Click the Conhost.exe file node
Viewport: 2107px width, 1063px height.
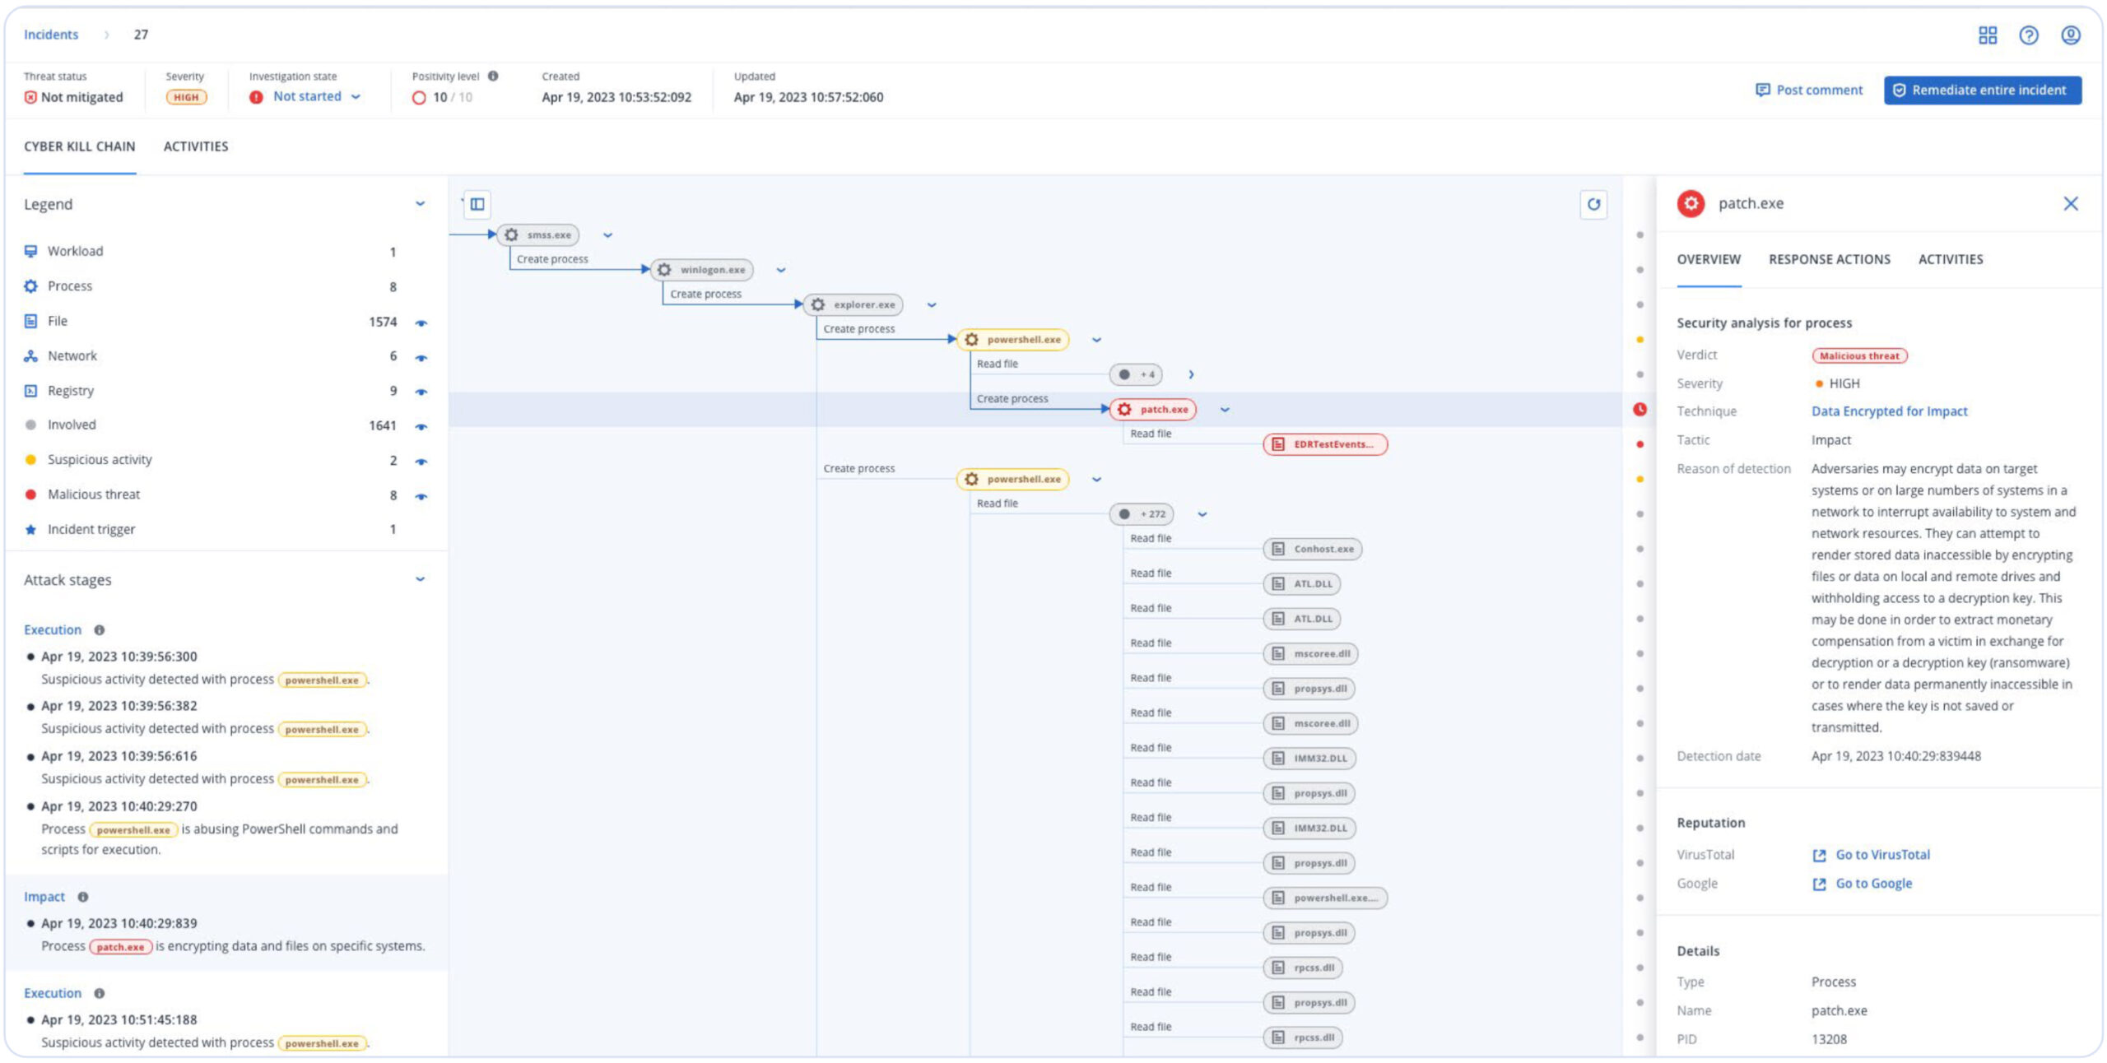click(1314, 549)
